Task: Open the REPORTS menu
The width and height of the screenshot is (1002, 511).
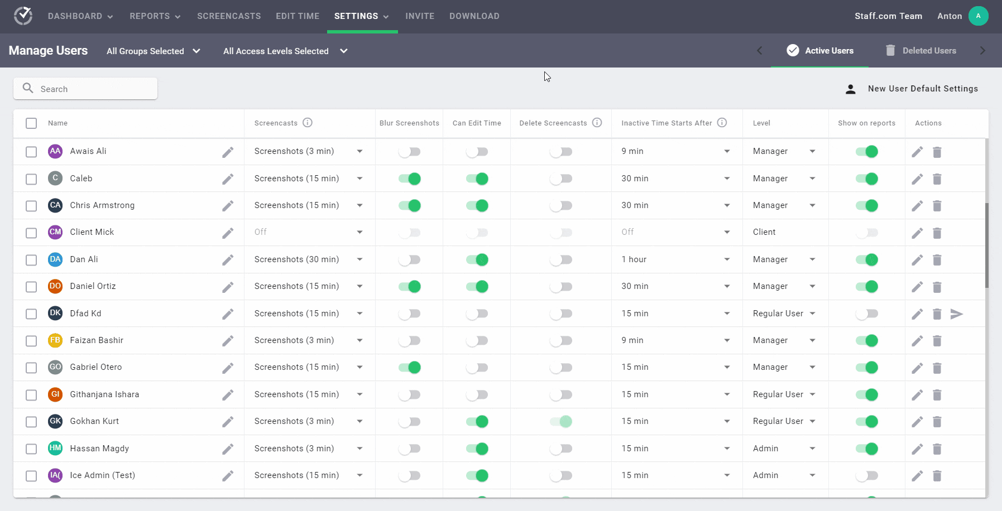Action: [154, 16]
